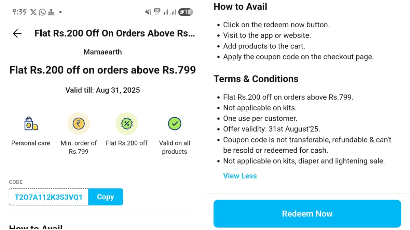Collapse terms using the View Less link

pos(240,176)
